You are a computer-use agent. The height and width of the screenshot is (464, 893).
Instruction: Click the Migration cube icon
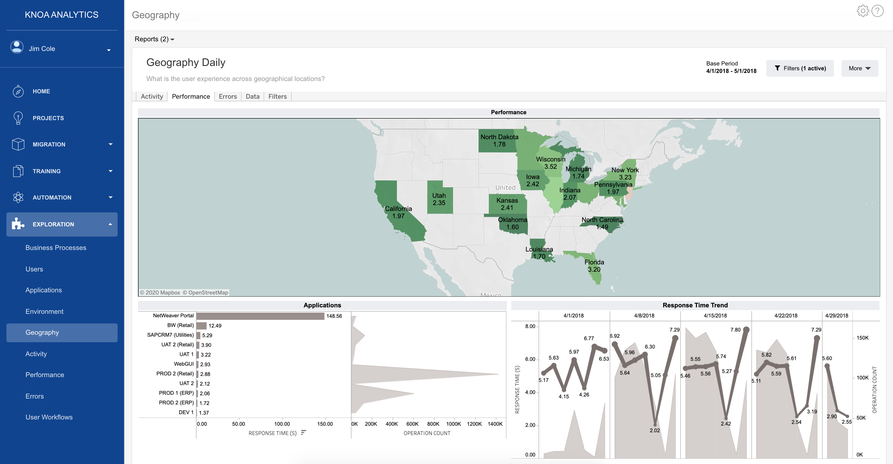(18, 144)
